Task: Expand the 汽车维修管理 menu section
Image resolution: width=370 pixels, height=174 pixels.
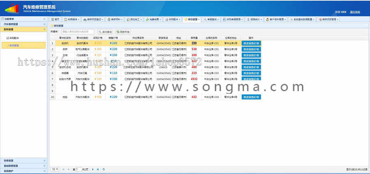Action: [x=44, y=24]
